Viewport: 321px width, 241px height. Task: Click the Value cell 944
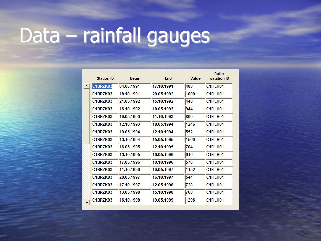pyautogui.click(x=195, y=109)
